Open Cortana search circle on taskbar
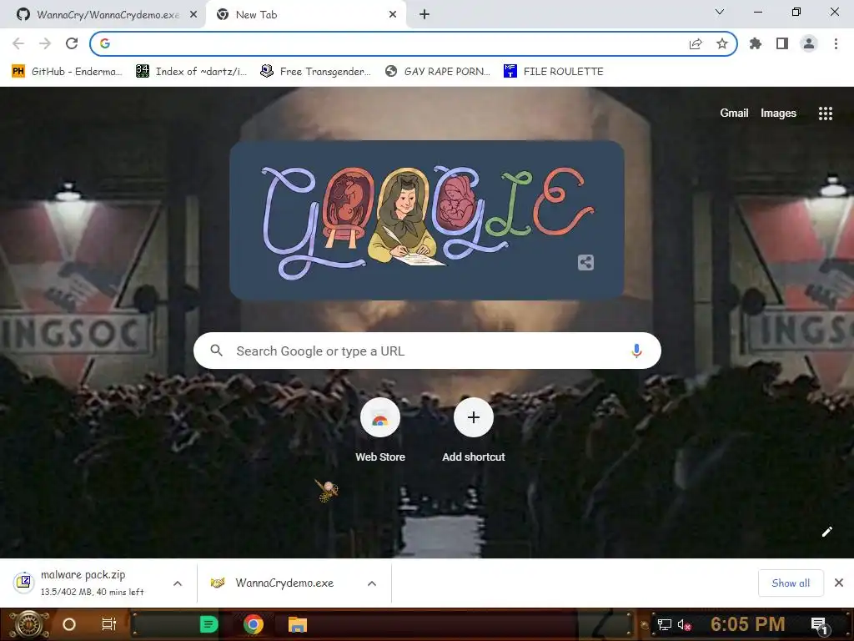 point(69,624)
